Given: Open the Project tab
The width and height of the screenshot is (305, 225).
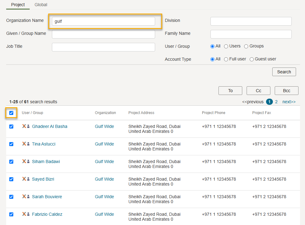Looking at the screenshot, I should click(x=18, y=5).
